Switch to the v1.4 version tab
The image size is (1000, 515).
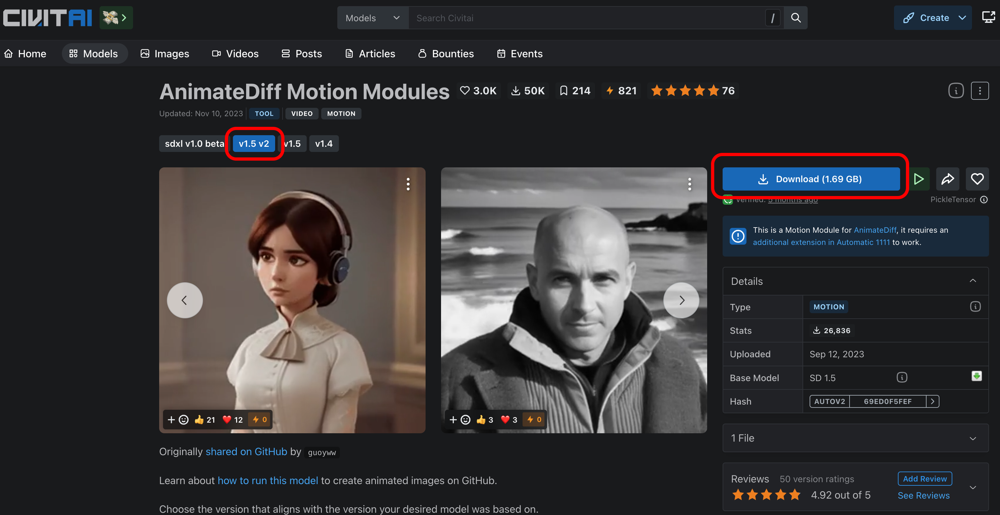(323, 144)
